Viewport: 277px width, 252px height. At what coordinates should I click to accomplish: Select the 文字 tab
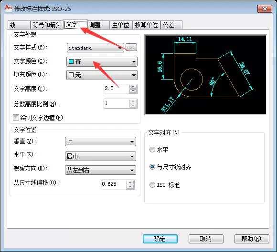pyautogui.click(x=75, y=24)
